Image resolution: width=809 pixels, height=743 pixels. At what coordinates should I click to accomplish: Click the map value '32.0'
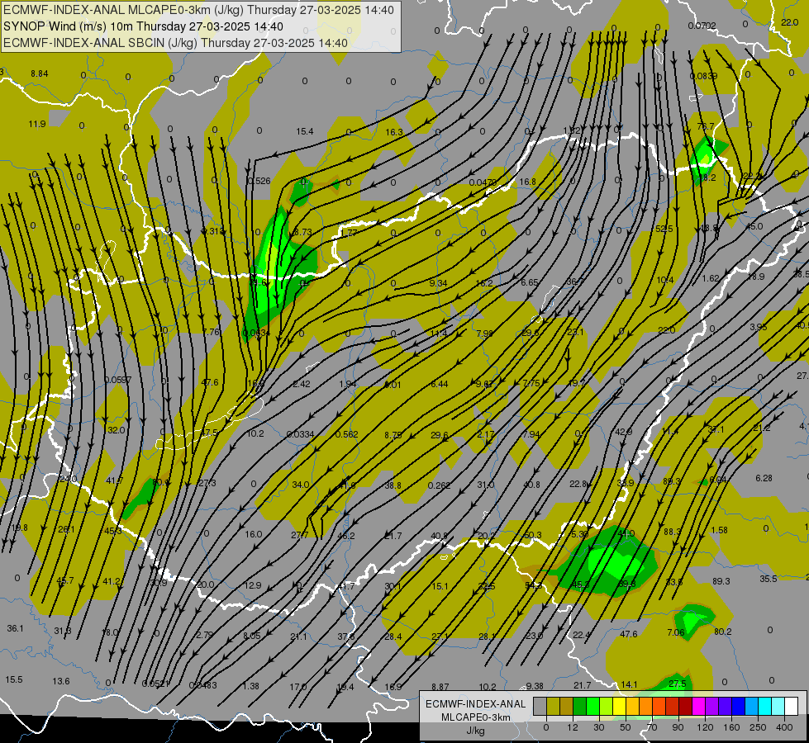pyautogui.click(x=116, y=430)
